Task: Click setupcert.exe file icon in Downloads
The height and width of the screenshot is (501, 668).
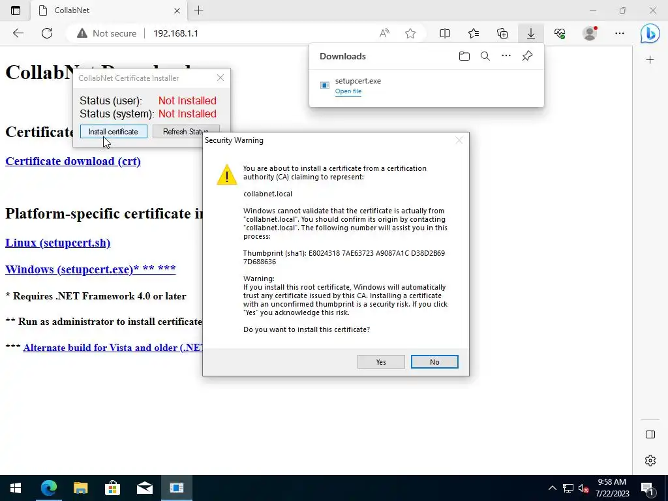Action: point(325,85)
